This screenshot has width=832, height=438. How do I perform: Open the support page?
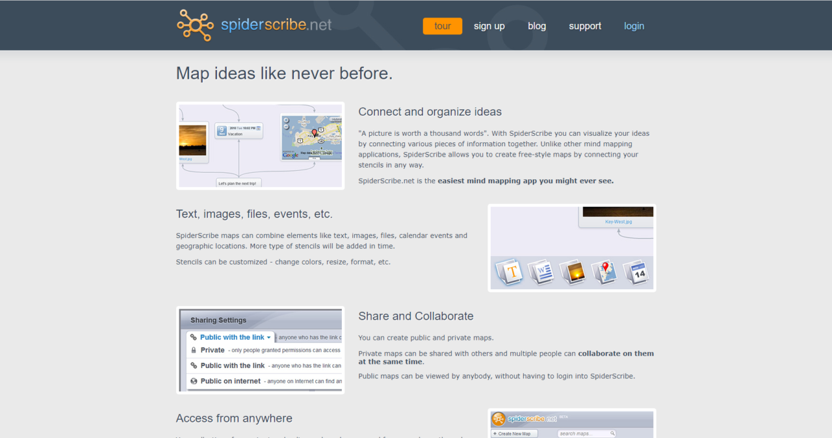pyautogui.click(x=585, y=26)
